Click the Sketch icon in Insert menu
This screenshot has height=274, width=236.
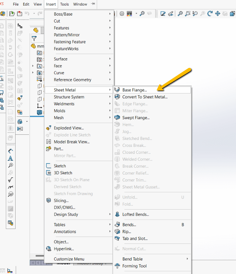(49, 166)
